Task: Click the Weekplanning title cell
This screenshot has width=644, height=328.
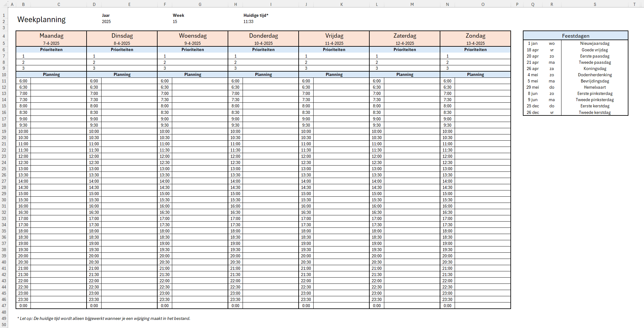Action: [x=41, y=20]
